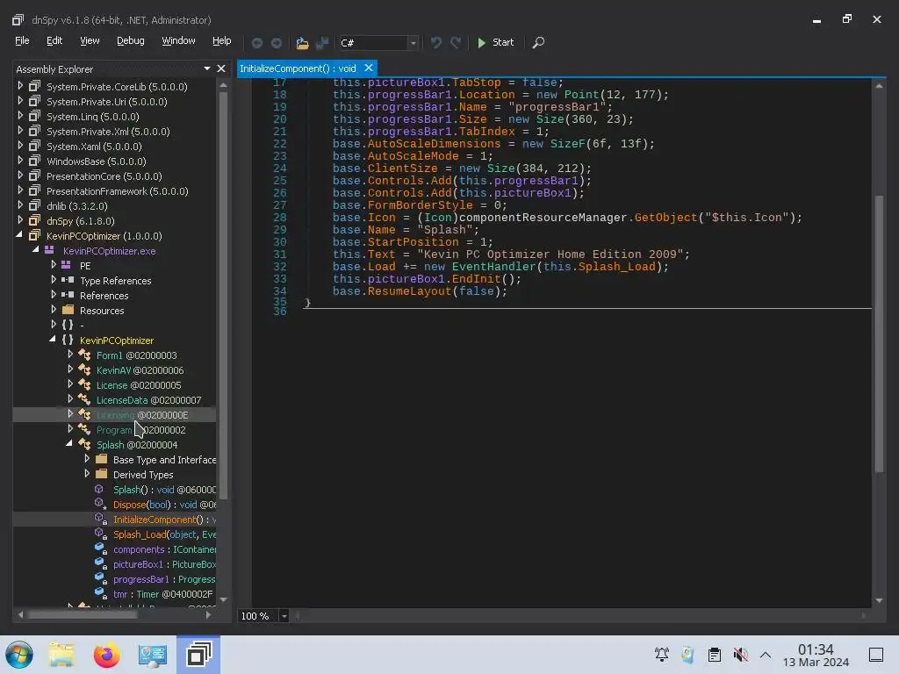This screenshot has width=899, height=674.
Task: Expand System.Private.CoreLib assembly node
Action: pyautogui.click(x=20, y=86)
